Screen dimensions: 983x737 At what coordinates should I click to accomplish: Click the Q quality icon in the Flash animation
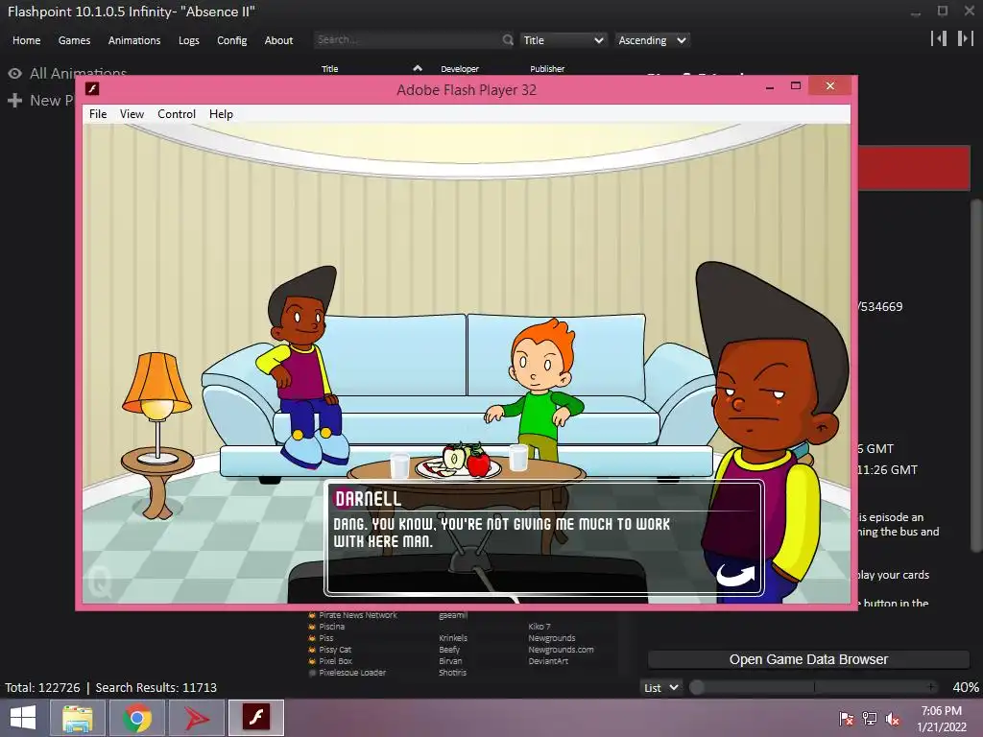tap(99, 582)
